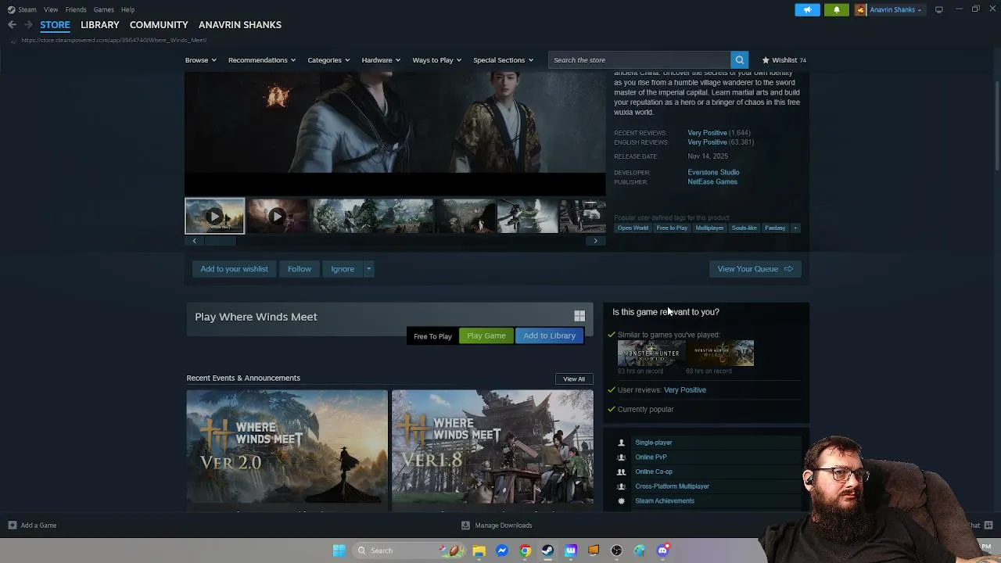Viewport: 1001px width, 563px height.
Task: Click the View Your Queue button
Action: [x=755, y=269]
